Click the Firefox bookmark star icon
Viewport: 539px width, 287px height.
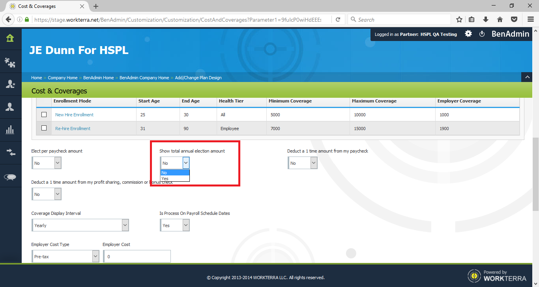459,19
